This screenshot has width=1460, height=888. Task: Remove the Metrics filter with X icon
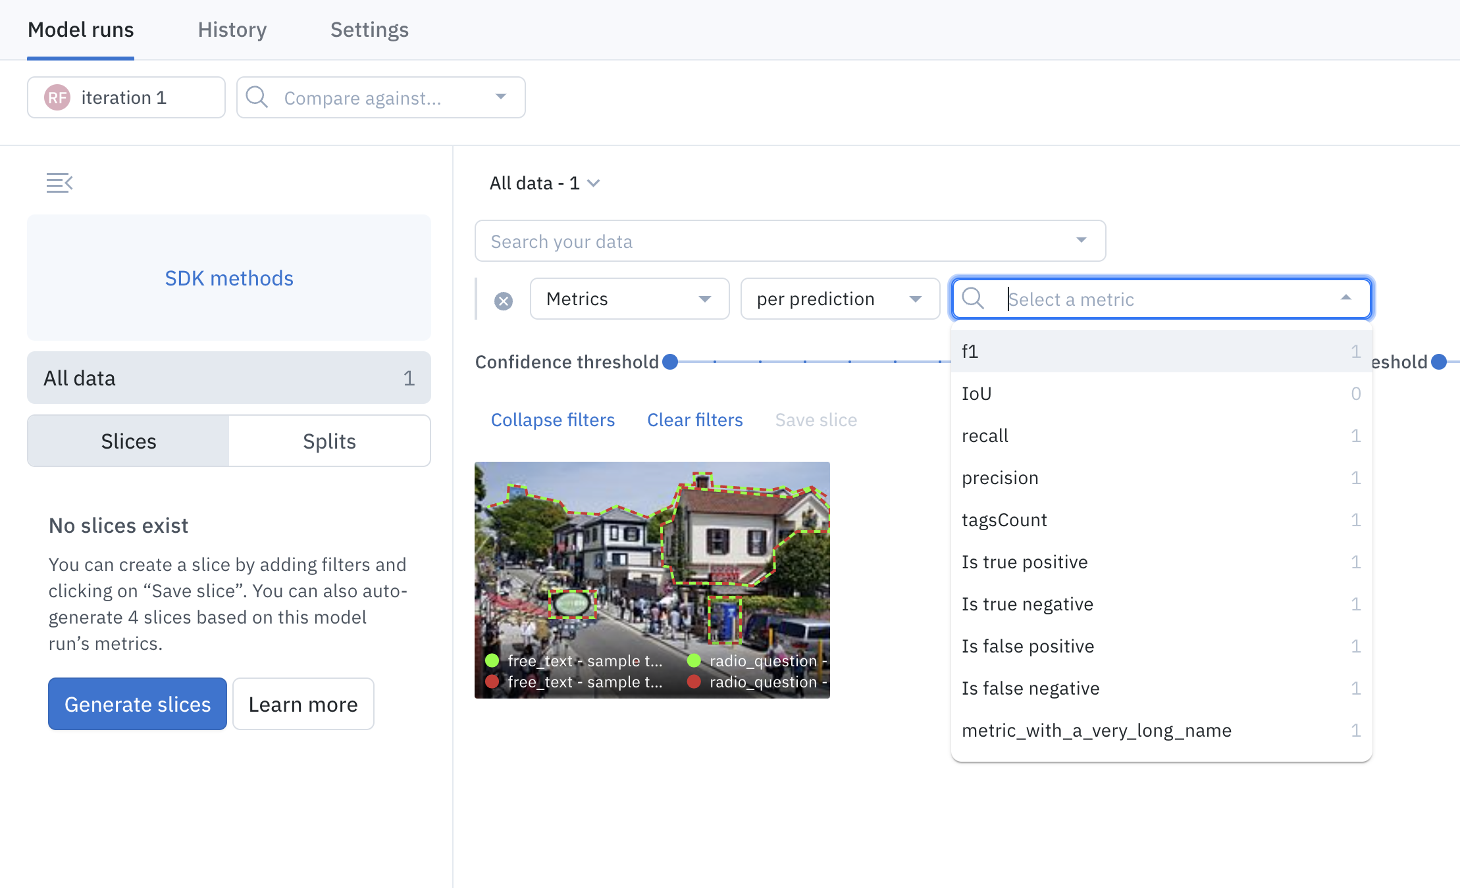click(x=504, y=301)
